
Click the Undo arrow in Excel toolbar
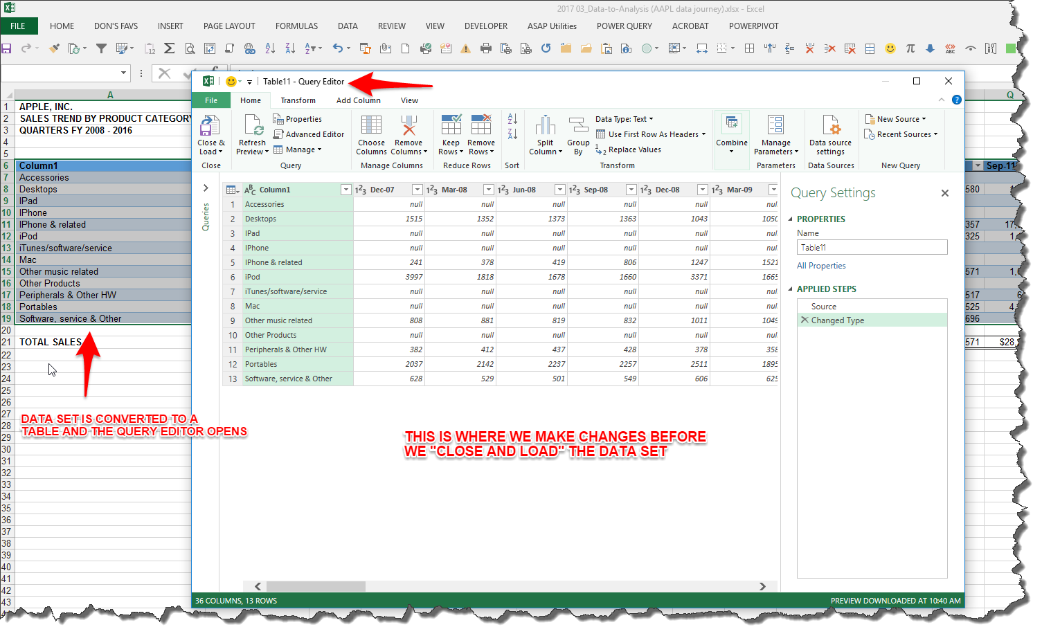(338, 48)
